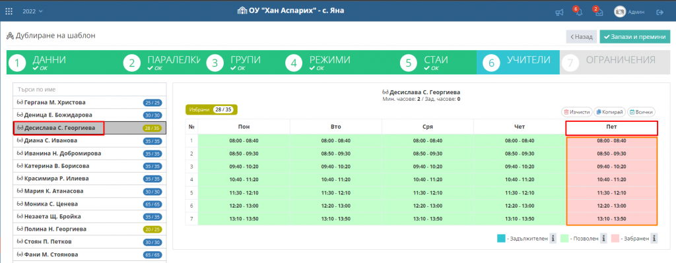Click the Всички select-all button
676x263 pixels.
(x=642, y=112)
